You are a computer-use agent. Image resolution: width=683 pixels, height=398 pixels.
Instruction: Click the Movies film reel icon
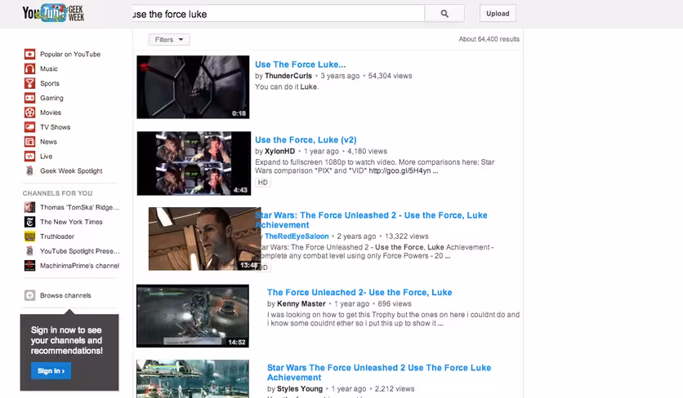tap(29, 113)
